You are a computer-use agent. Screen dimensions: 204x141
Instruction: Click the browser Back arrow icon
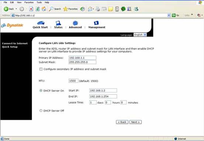(x=6, y=9)
